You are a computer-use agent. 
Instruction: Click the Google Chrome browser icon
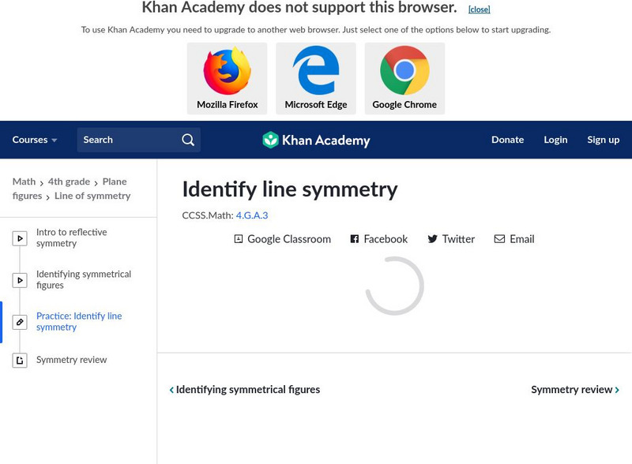click(404, 71)
